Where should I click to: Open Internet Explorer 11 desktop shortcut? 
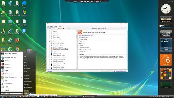point(10,41)
